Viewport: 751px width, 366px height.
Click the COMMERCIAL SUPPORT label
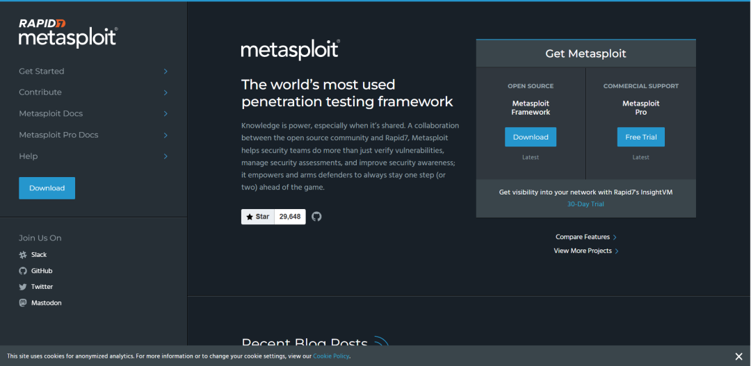pyautogui.click(x=641, y=86)
